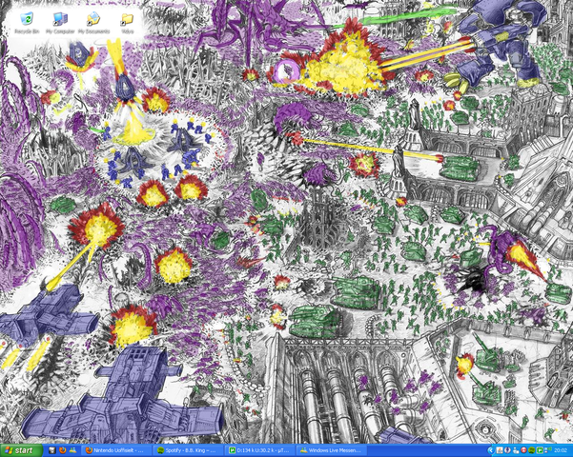Image resolution: width=573 pixels, height=457 pixels.
Task: Select the My Computer desktop shortcut
Action: point(60,23)
